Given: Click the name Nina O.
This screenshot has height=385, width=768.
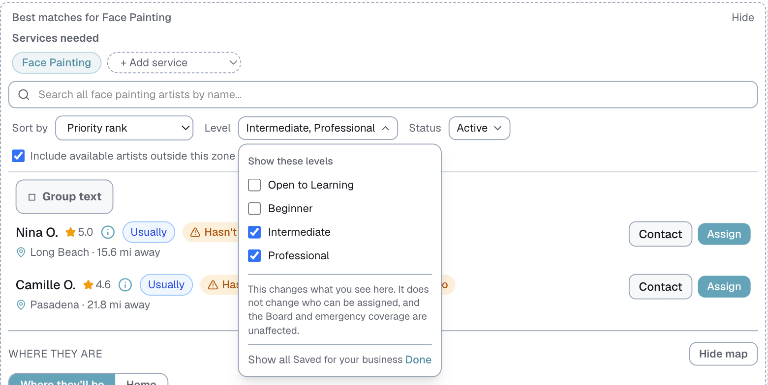Looking at the screenshot, I should (37, 232).
